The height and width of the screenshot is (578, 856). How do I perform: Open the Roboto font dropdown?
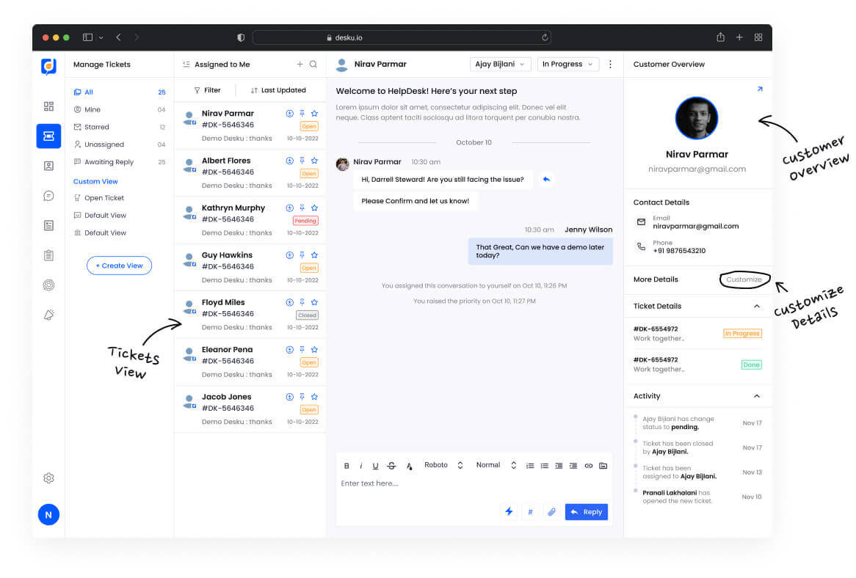[440, 465]
